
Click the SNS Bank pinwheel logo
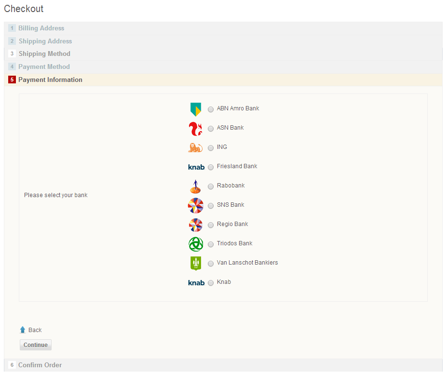(195, 206)
